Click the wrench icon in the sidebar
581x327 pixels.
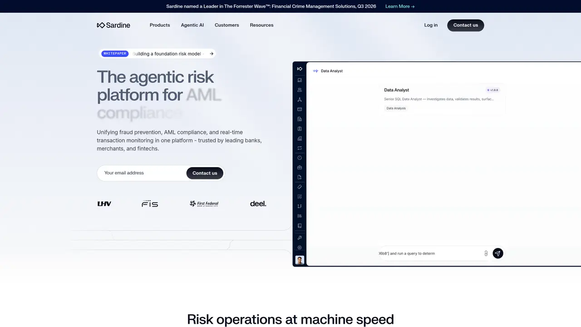pyautogui.click(x=300, y=238)
